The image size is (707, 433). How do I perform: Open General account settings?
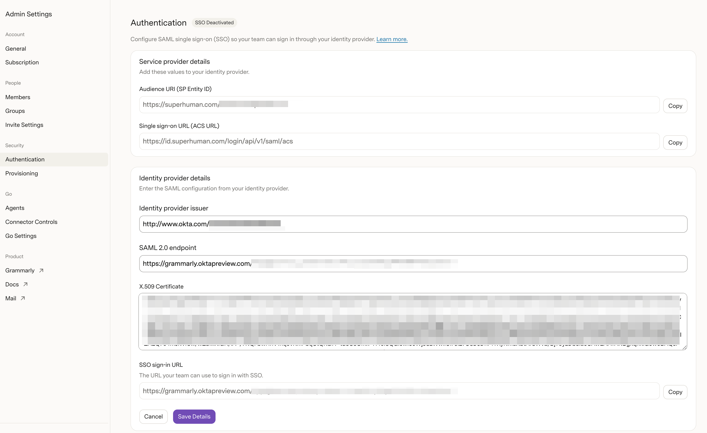pyautogui.click(x=16, y=49)
